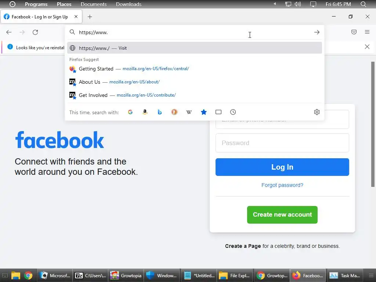Click show desktop icon at taskbar left
Image resolution: width=376 pixels, height=282 pixels.
pos(4,275)
